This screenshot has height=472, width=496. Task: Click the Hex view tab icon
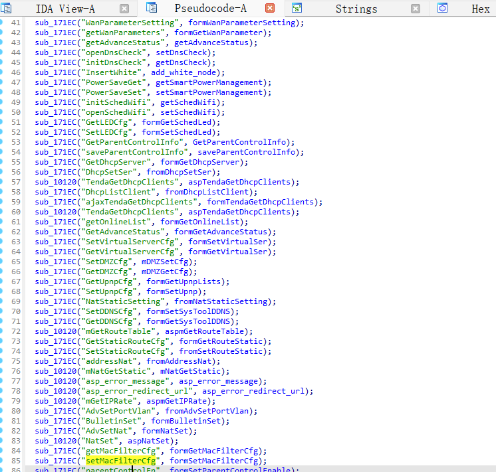pyautogui.click(x=442, y=8)
